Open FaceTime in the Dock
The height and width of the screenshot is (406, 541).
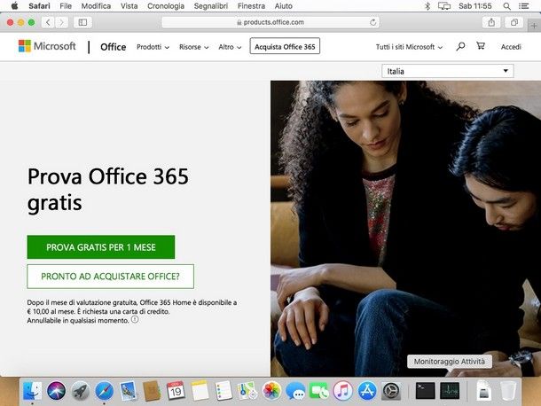pyautogui.click(x=319, y=391)
